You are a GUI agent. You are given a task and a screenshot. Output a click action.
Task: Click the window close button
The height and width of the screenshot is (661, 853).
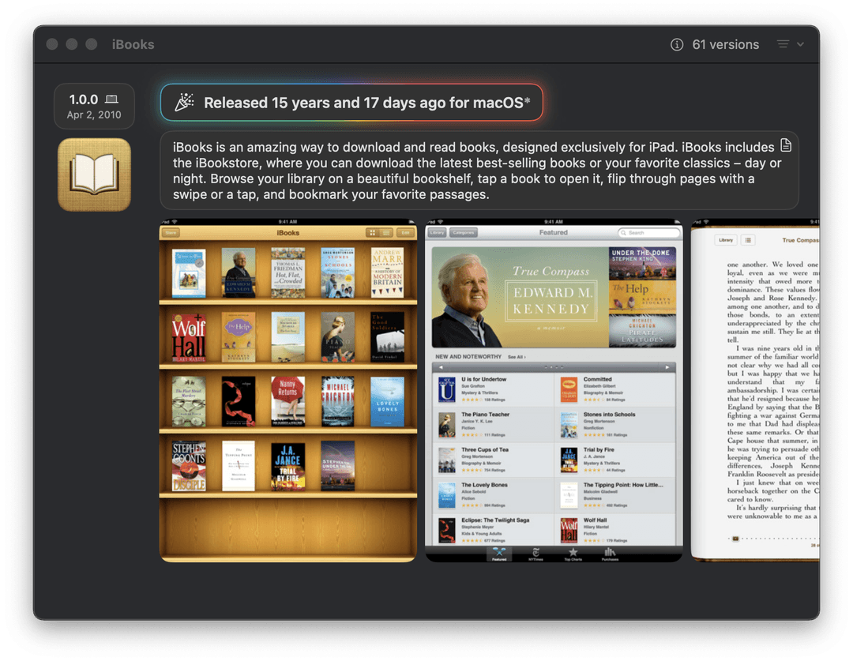(x=52, y=44)
